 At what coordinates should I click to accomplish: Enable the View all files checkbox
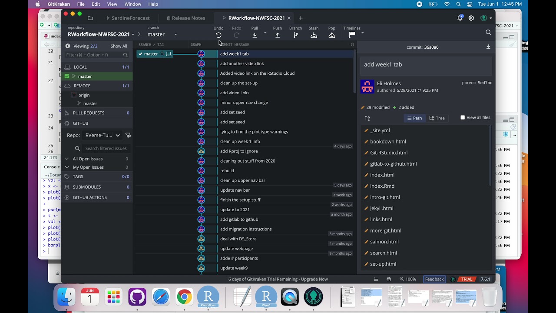tap(463, 117)
